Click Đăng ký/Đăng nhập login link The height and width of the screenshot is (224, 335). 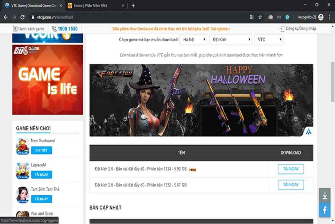298,29
